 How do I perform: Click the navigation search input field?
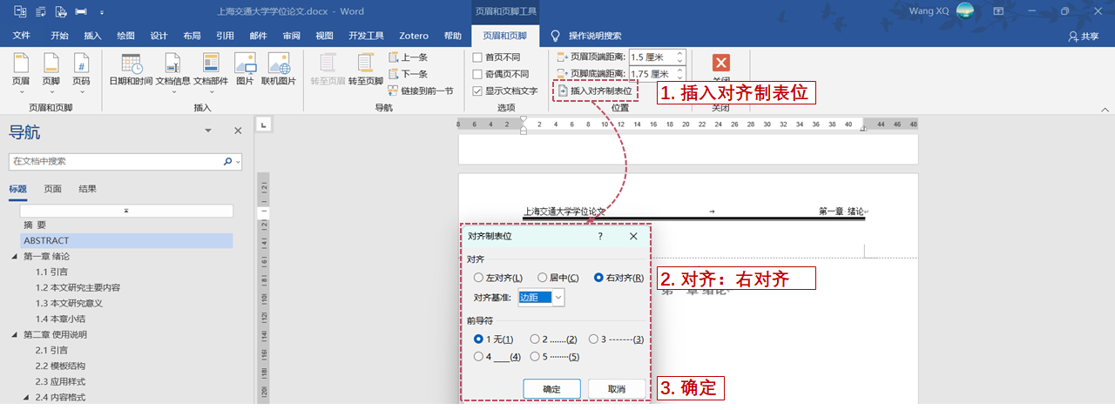coord(115,162)
